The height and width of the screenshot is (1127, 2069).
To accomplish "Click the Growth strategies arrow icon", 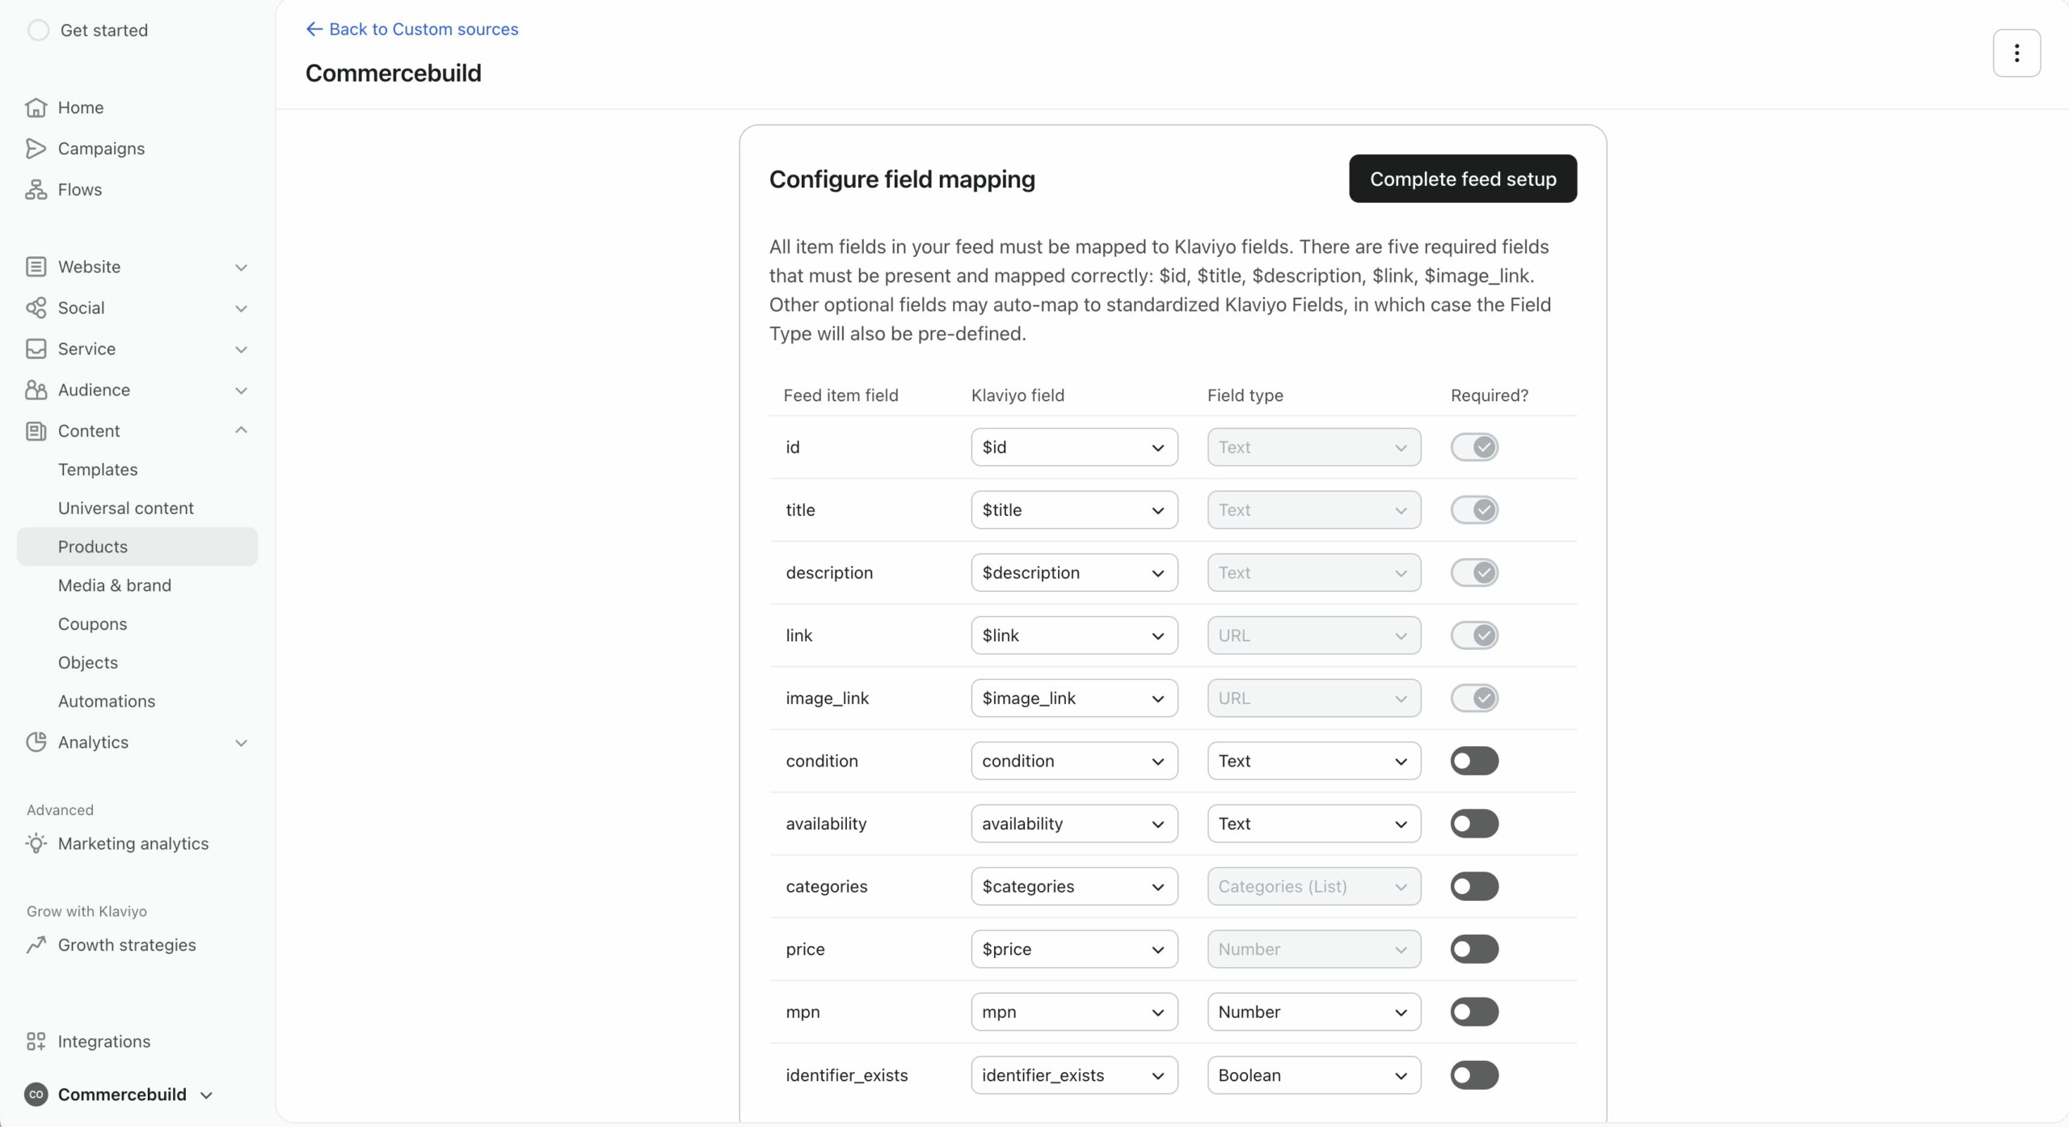I will coord(36,945).
